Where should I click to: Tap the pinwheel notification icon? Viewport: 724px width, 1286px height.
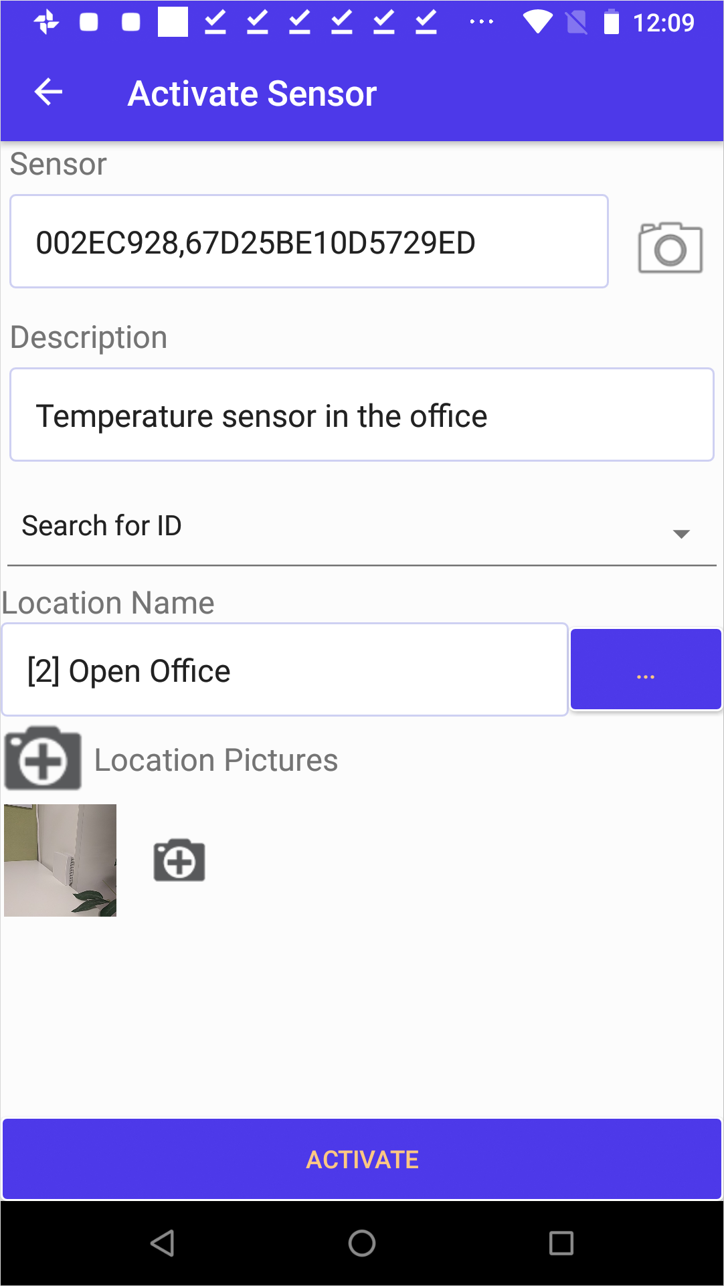(47, 22)
